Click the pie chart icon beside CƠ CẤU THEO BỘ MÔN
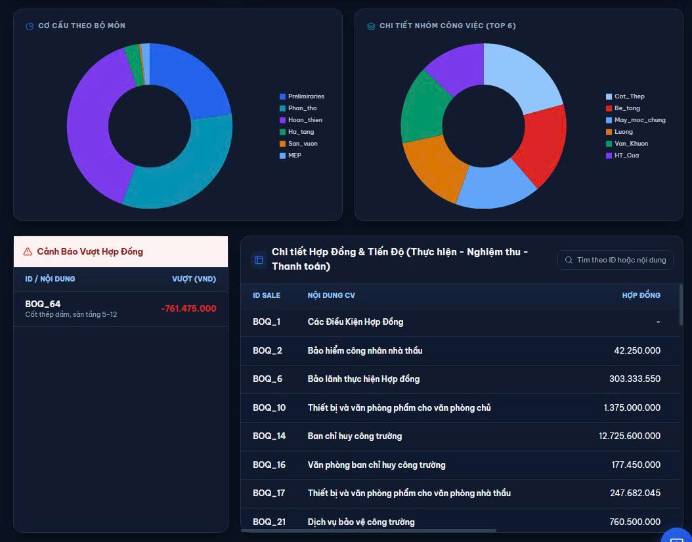Viewport: 692px width, 542px height. [x=30, y=26]
